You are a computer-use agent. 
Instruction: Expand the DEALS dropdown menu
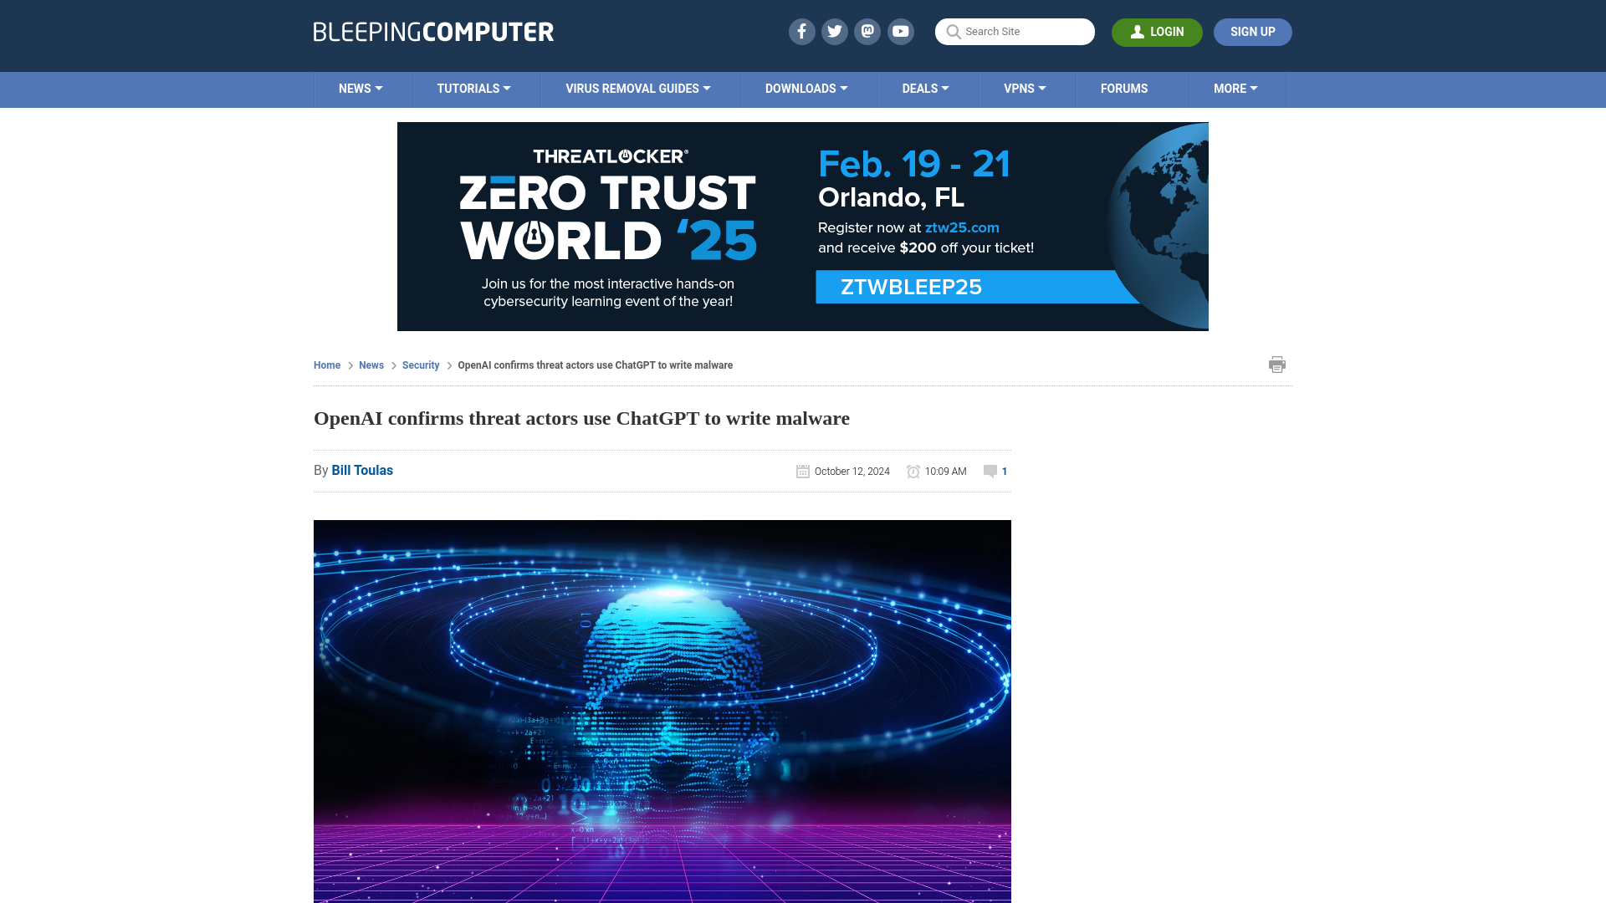(x=925, y=88)
